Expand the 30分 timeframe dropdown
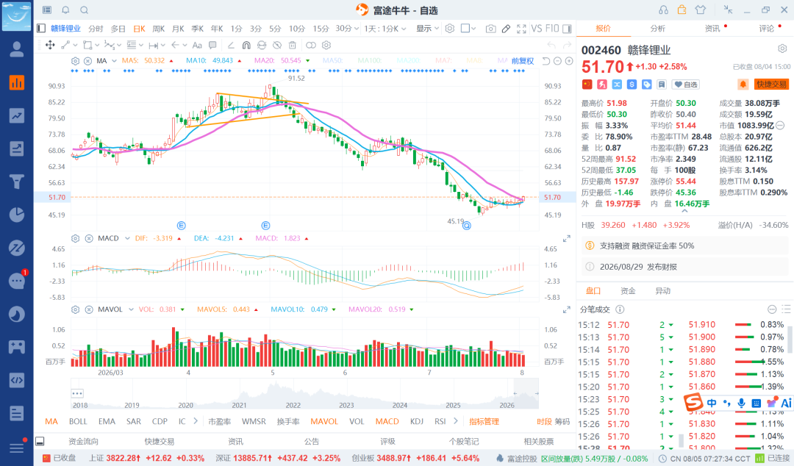The width and height of the screenshot is (794, 466). [x=347, y=29]
